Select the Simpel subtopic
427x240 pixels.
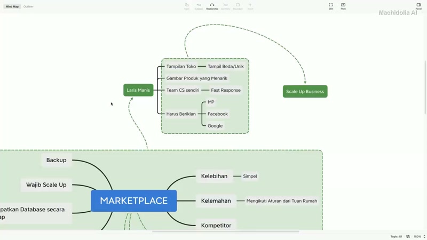click(250, 176)
